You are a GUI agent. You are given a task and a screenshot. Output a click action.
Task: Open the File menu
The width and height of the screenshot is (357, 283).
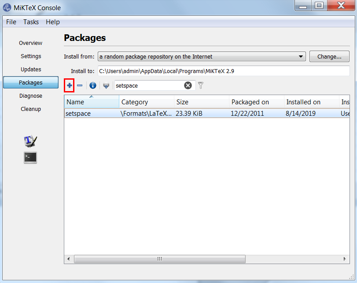pyautogui.click(x=11, y=22)
